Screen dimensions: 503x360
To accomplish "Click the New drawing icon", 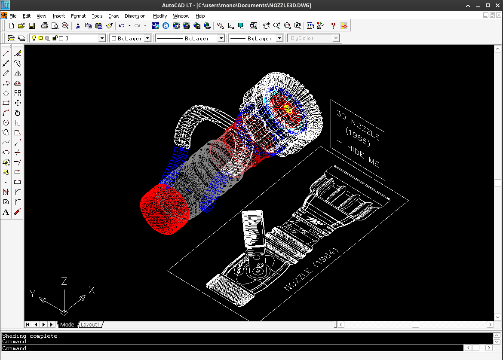I will 11,26.
